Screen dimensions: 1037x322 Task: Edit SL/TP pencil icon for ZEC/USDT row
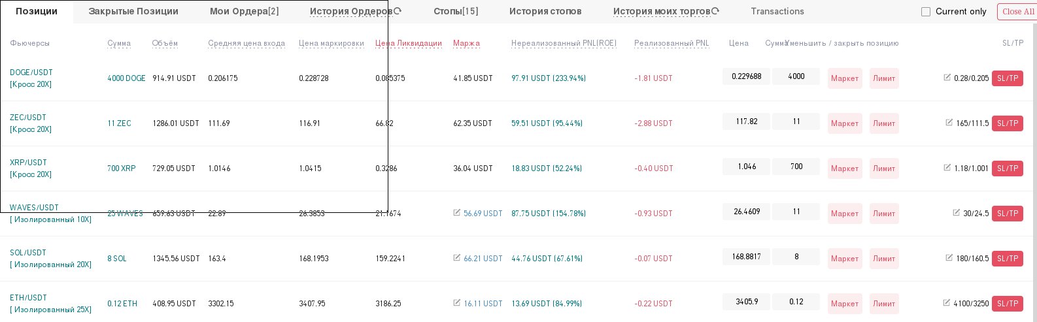pos(949,122)
